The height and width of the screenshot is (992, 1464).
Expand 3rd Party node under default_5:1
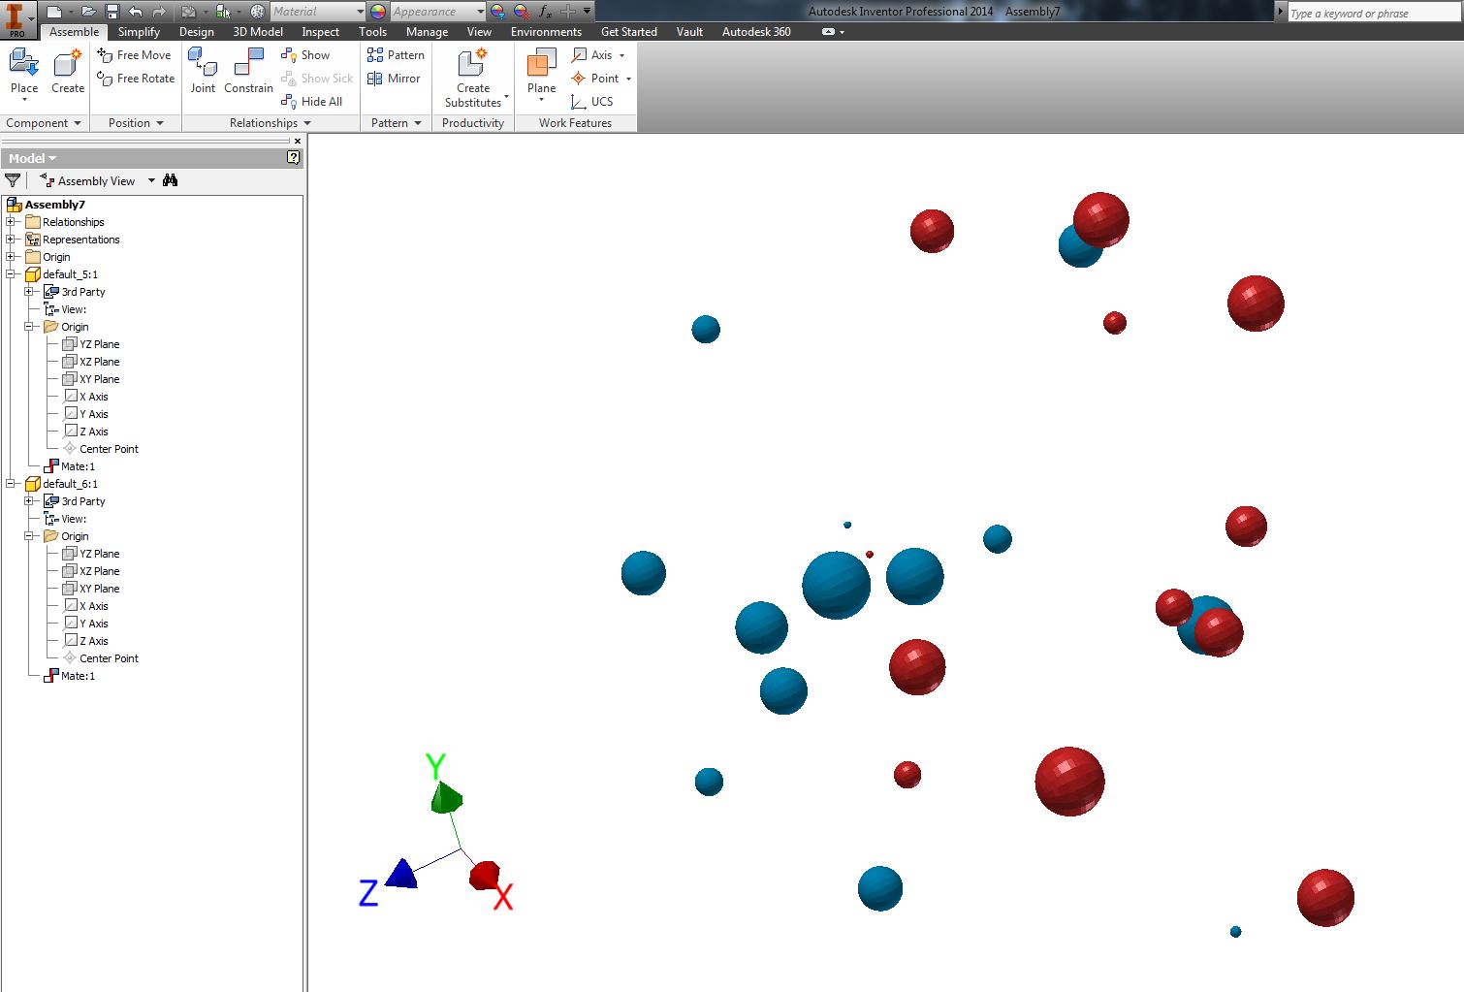pos(29,292)
